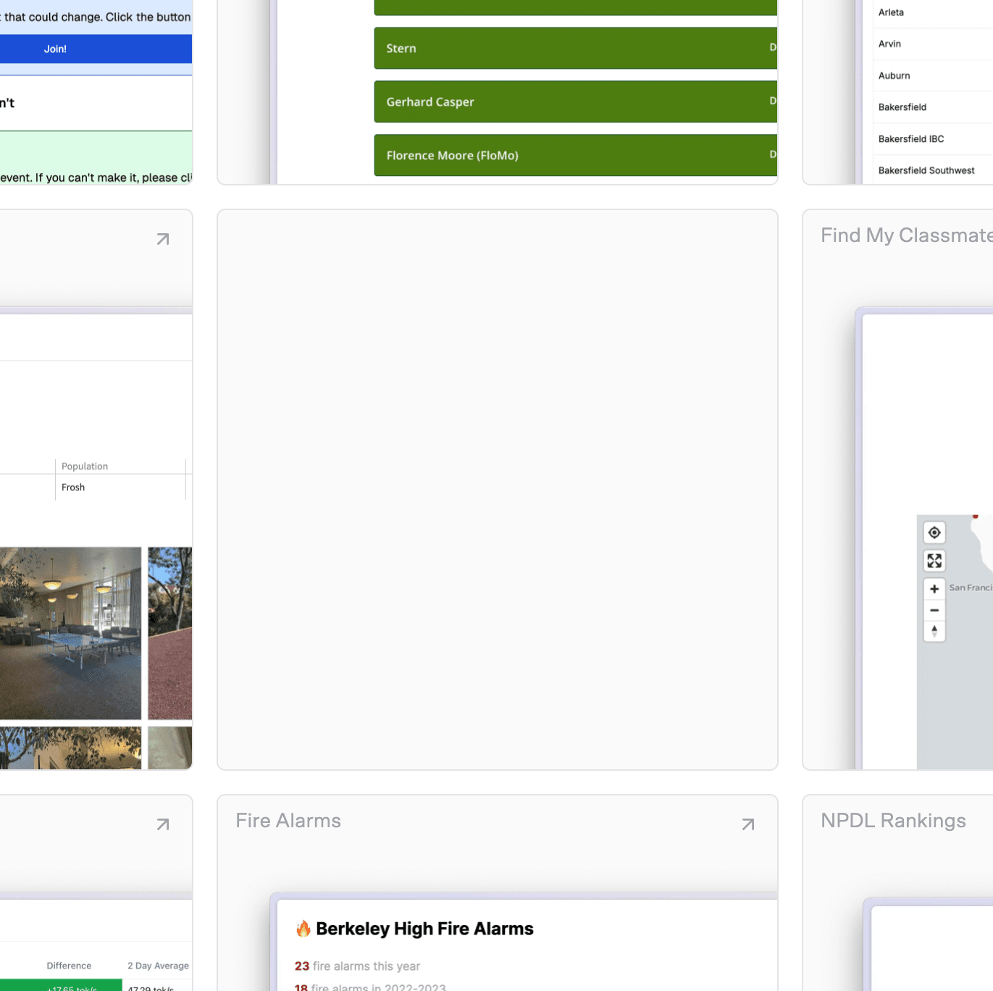The width and height of the screenshot is (993, 991).
Task: Click the Find My Classmates title
Action: (x=906, y=235)
